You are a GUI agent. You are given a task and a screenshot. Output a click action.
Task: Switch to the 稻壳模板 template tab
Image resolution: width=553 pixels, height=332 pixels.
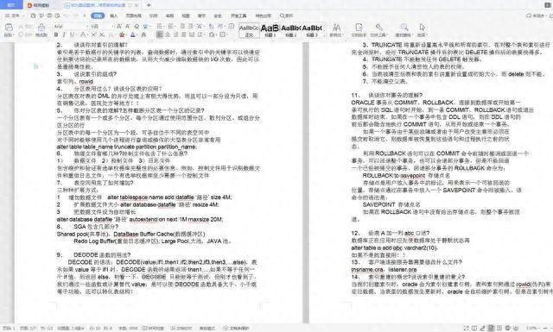click(x=38, y=5)
